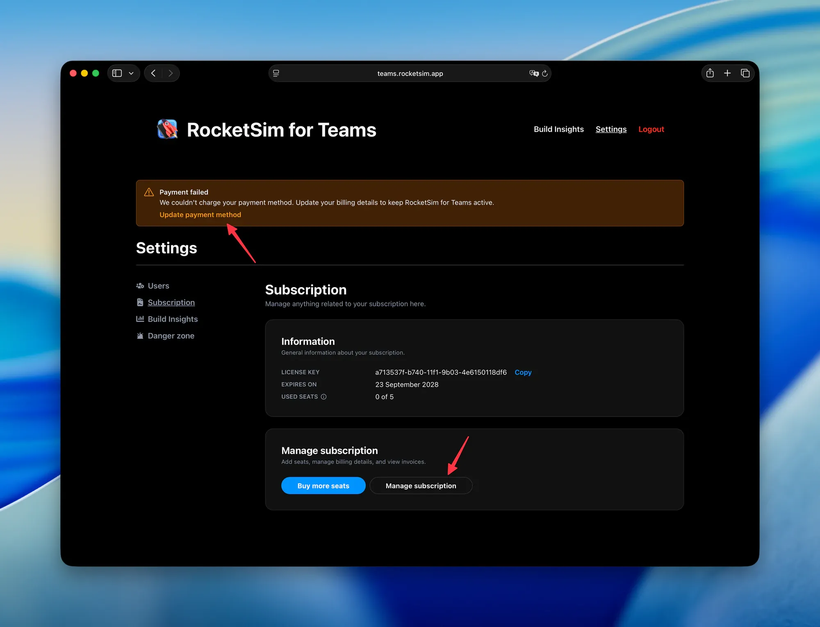
Task: Click the RocketSim for Teams title
Action: tap(281, 130)
